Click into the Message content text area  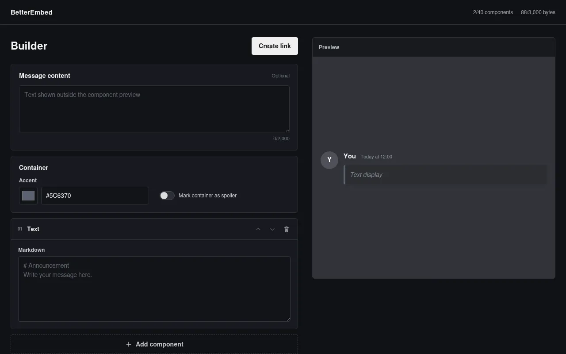pyautogui.click(x=154, y=109)
